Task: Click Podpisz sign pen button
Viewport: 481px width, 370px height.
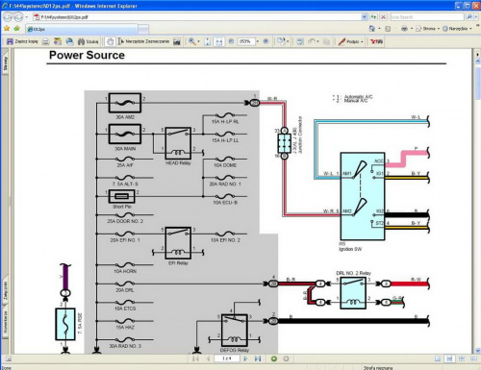Action: pos(350,41)
